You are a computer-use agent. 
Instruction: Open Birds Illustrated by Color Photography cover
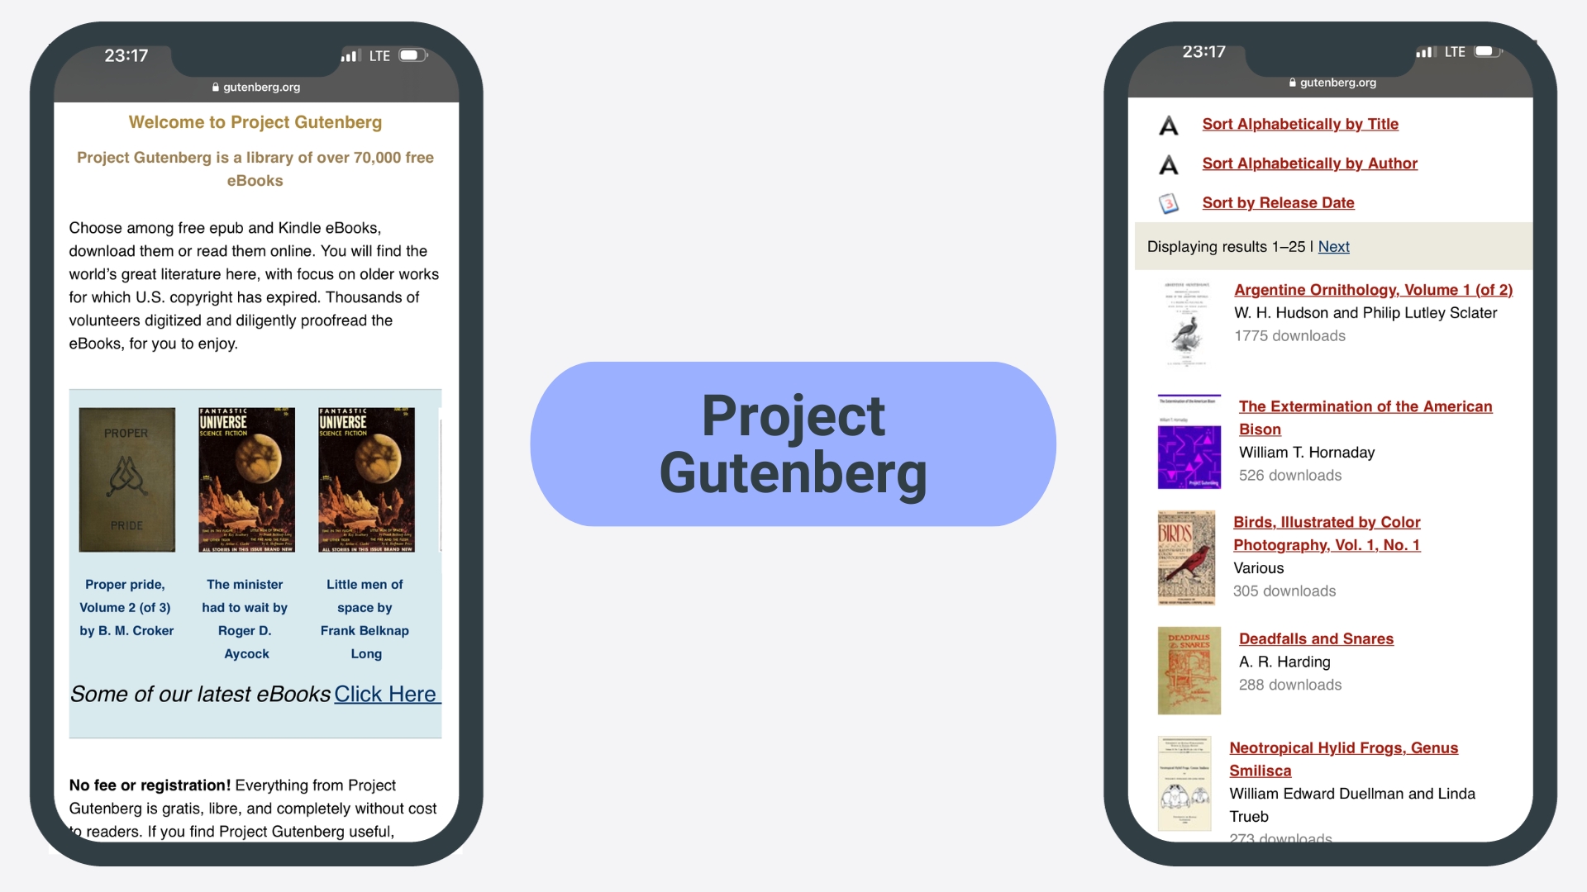tap(1187, 558)
